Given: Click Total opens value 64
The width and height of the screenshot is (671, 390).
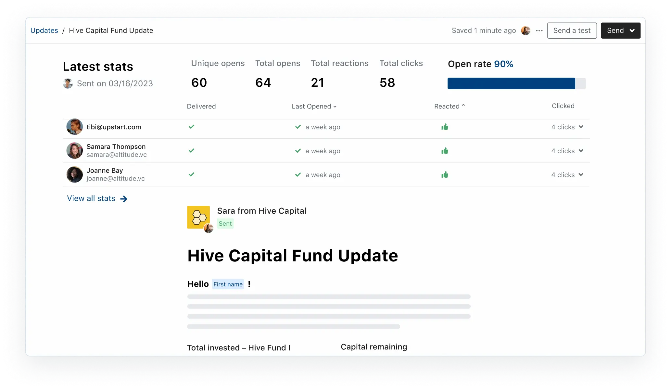Looking at the screenshot, I should click(x=263, y=82).
